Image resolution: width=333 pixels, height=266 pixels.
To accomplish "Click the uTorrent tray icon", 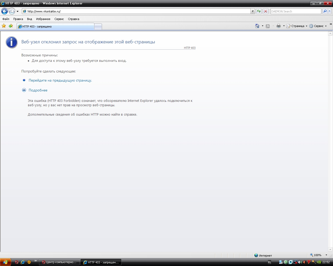I will (x=286, y=262).
